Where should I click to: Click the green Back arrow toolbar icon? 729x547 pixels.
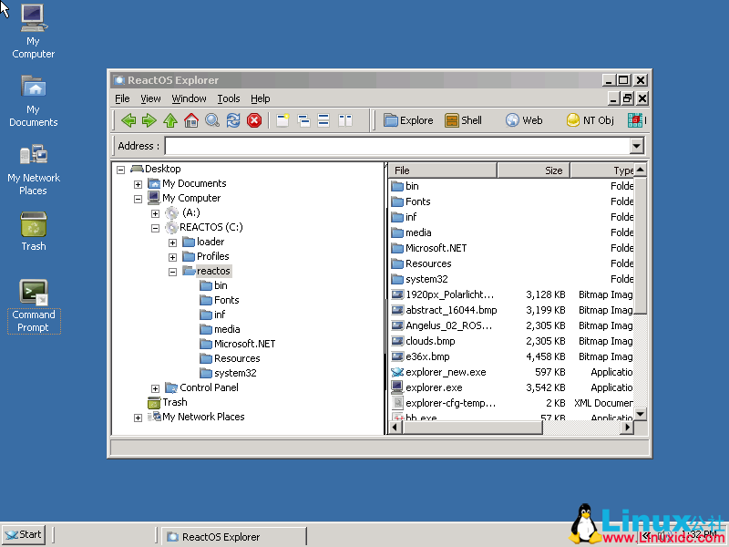point(128,120)
